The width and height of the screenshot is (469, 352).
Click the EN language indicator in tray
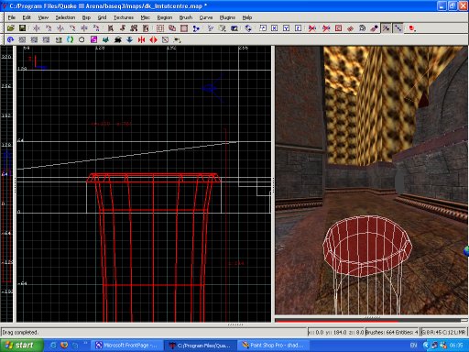[413, 346]
